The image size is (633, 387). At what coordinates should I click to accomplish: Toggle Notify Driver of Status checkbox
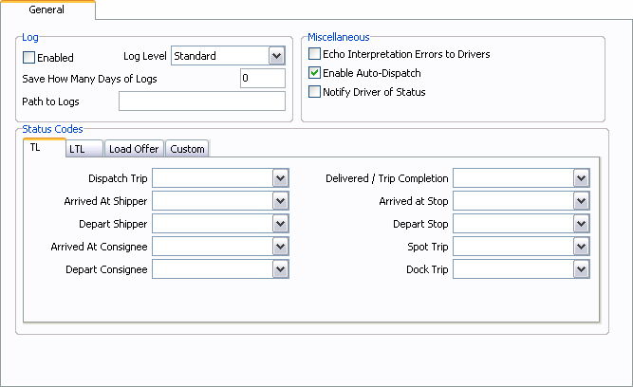[315, 92]
